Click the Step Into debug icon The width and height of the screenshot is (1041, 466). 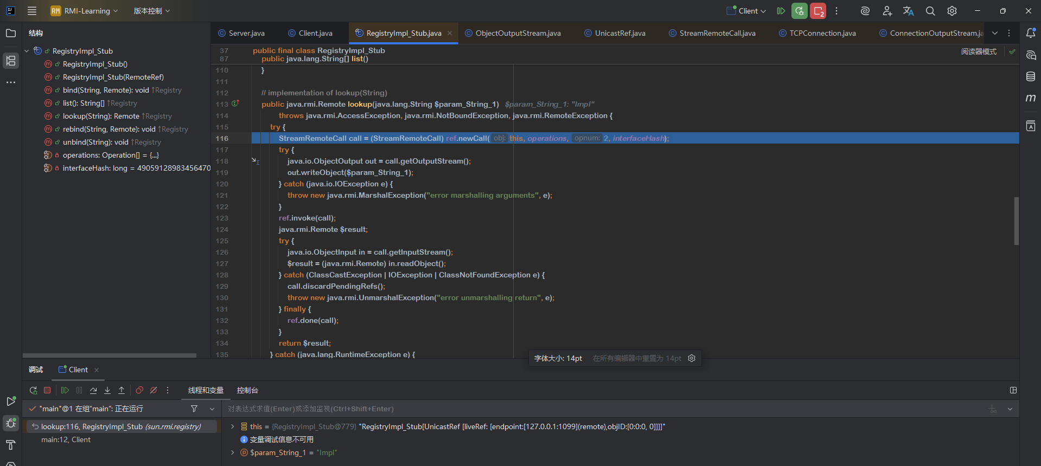click(x=107, y=390)
